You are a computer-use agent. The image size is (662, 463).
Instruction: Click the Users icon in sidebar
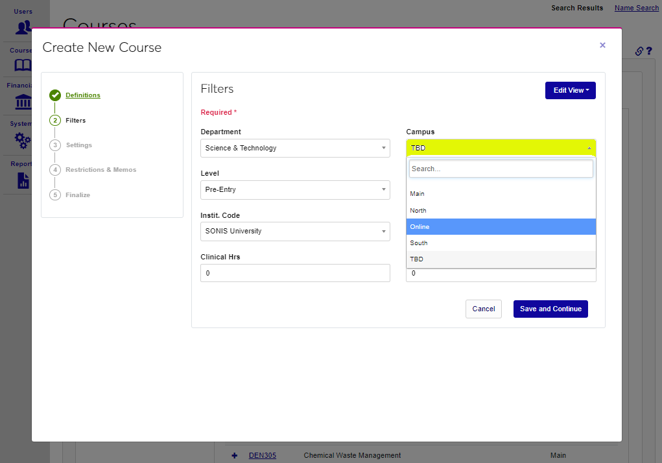[23, 27]
